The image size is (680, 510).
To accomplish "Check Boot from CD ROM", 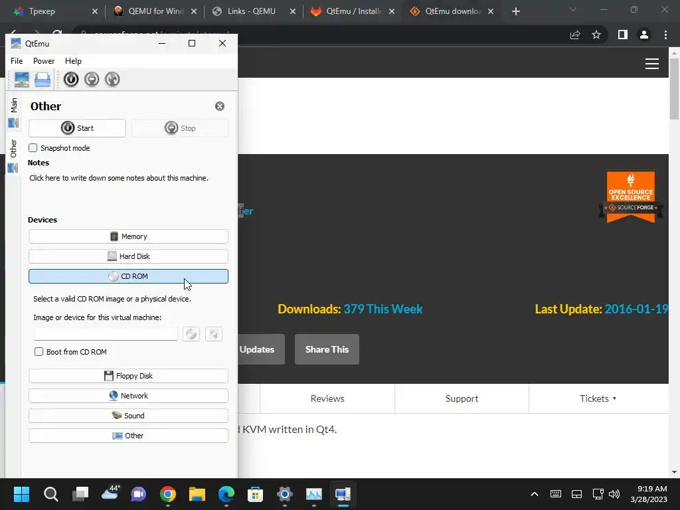I will coord(39,352).
